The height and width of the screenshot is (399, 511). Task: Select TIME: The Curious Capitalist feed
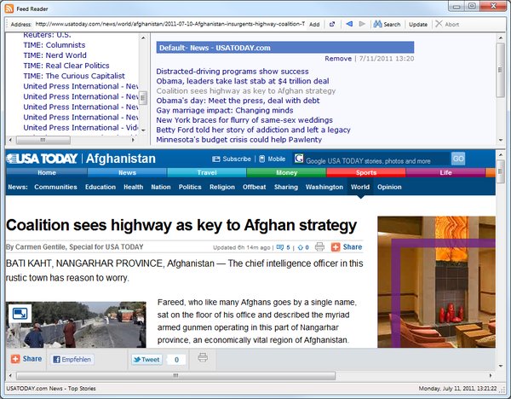(74, 76)
